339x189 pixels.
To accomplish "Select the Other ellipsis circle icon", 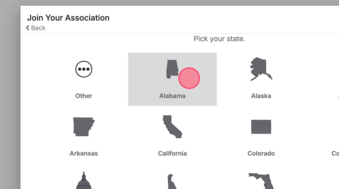I will click(84, 69).
